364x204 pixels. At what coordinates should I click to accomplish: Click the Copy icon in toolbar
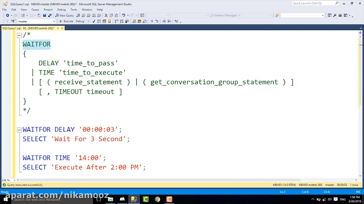pyautogui.click(x=111, y=15)
